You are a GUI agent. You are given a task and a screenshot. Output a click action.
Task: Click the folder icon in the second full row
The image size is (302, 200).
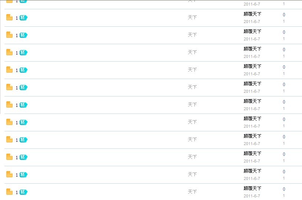tap(9, 35)
